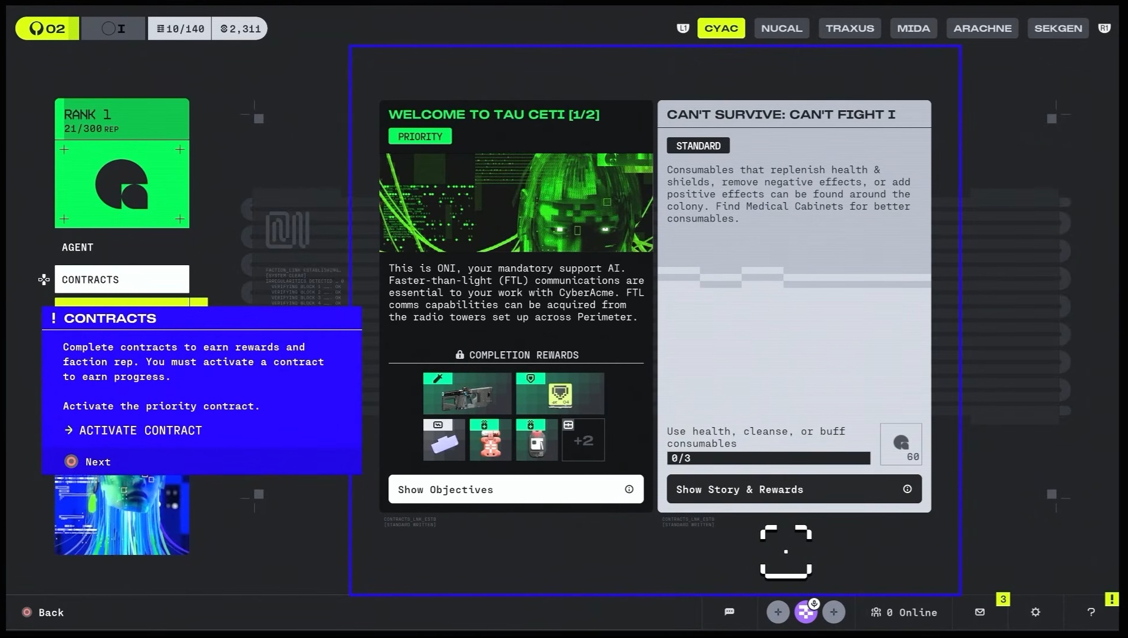The image size is (1128, 638).
Task: Click ACTIVATE CONTRACT in the tooltip
Action: [133, 431]
